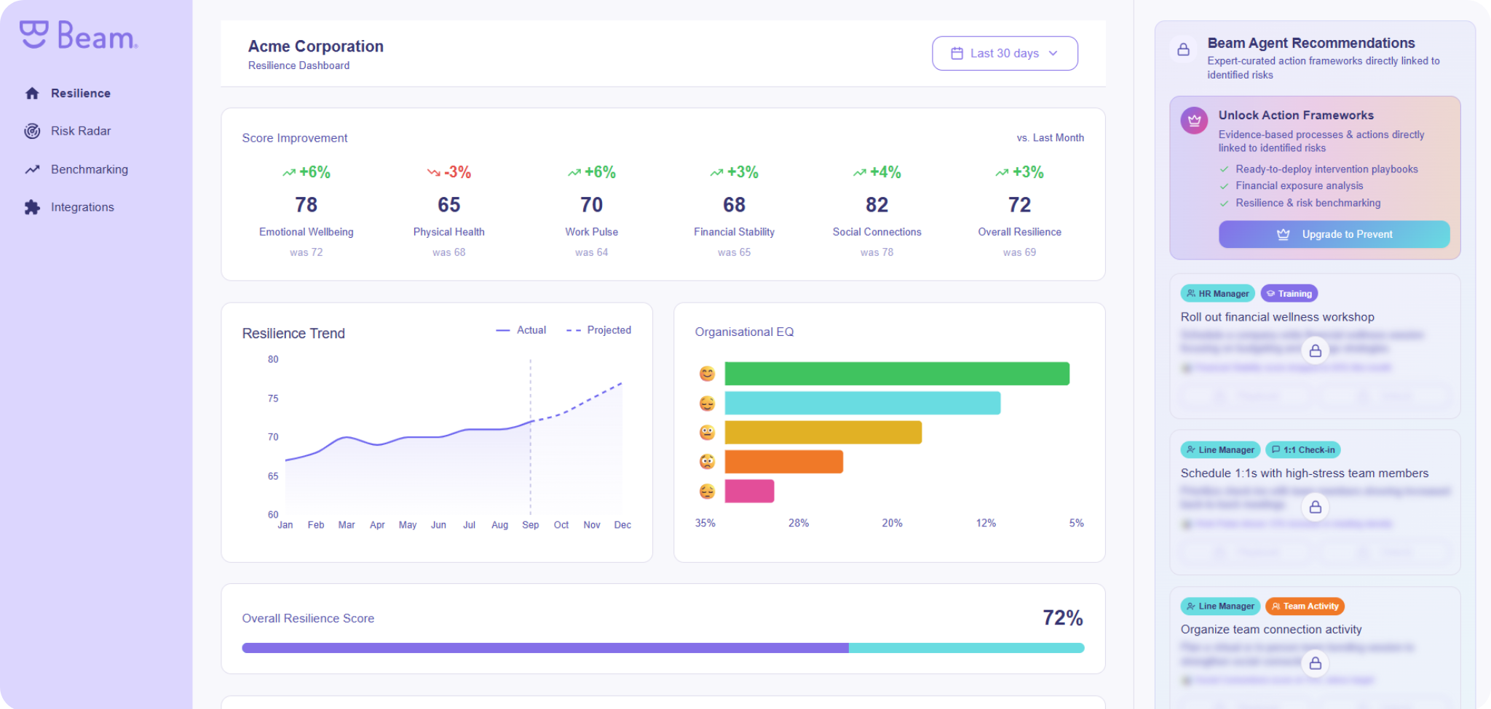Click the Team Activity tag

[1305, 606]
